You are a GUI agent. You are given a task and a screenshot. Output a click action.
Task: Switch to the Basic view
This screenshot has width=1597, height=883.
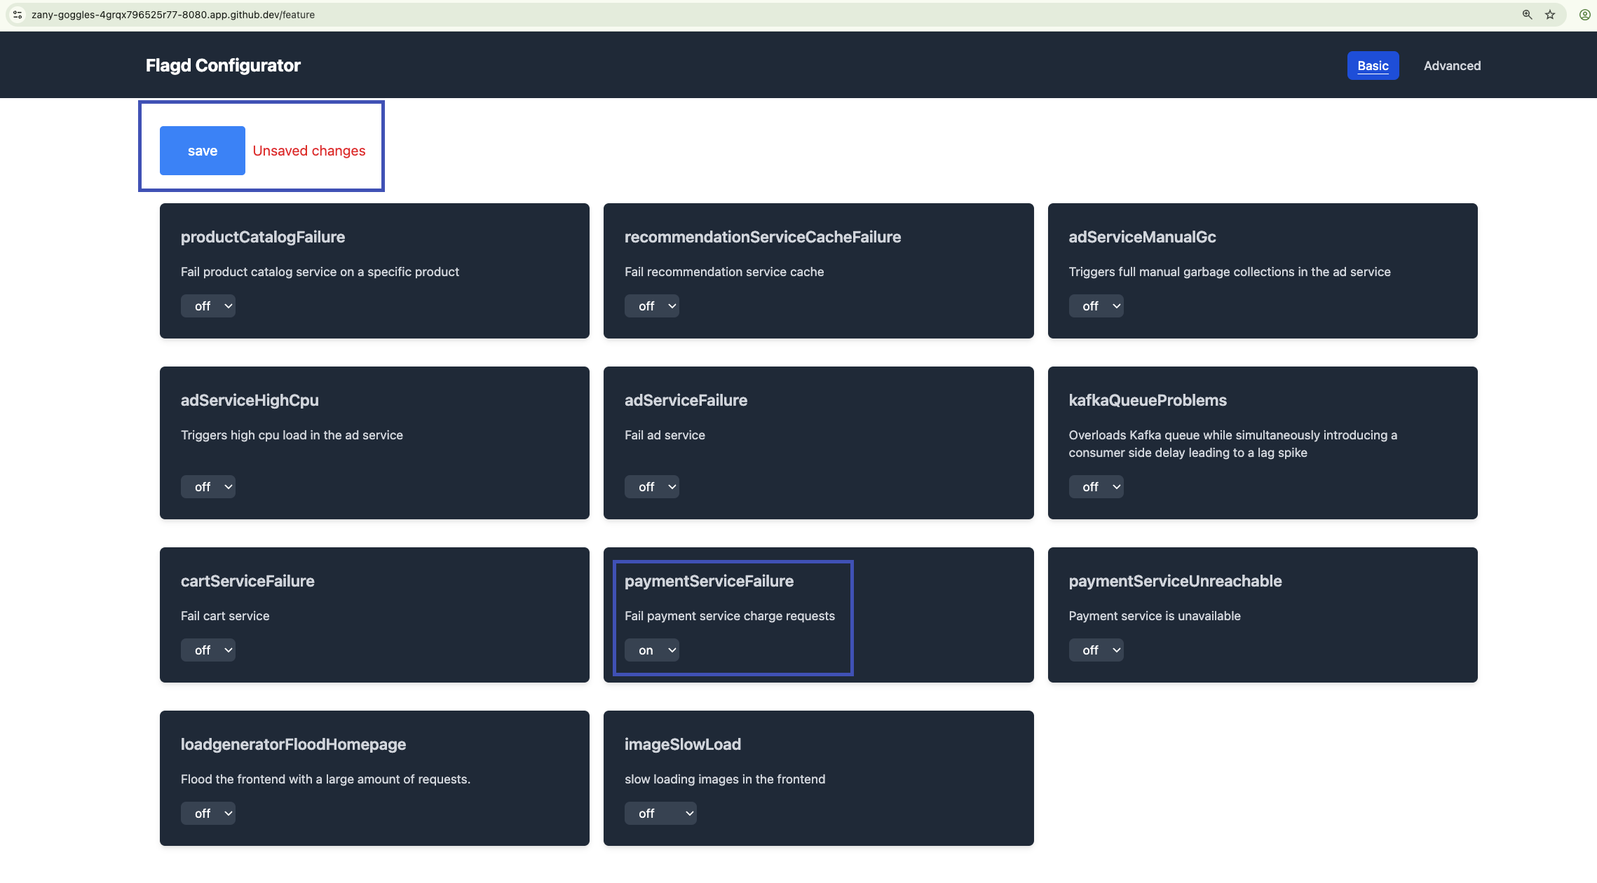tap(1373, 66)
